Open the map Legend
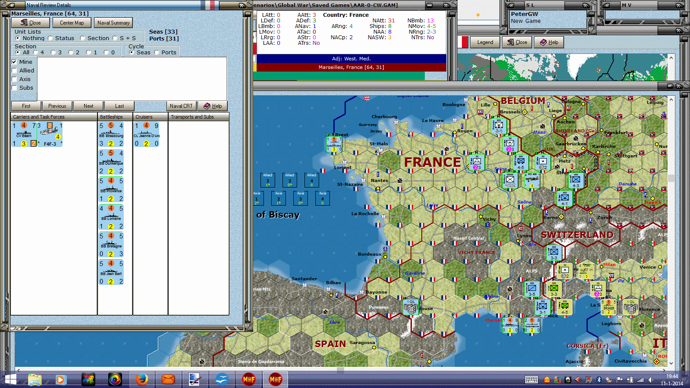Screen dimensions: 690x388 [485, 42]
